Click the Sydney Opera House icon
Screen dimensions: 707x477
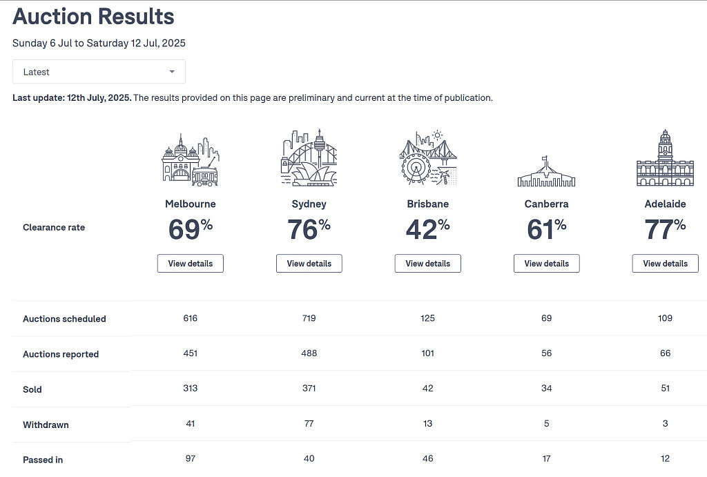(x=309, y=158)
